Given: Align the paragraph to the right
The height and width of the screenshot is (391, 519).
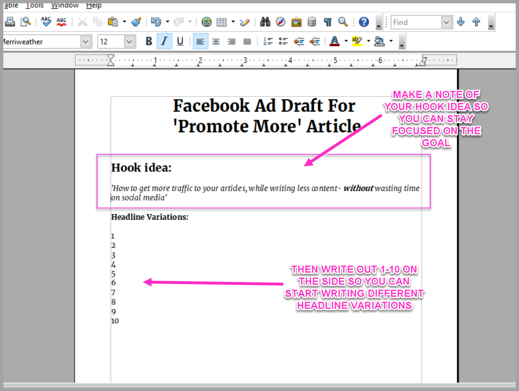Looking at the screenshot, I should coord(232,42).
